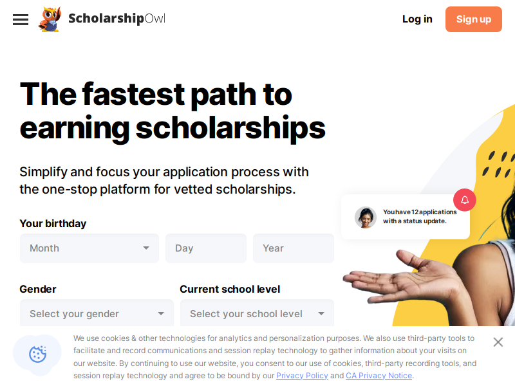Image resolution: width=515 pixels, height=386 pixels.
Task: Click the user avatar in the notification card
Action: point(366,217)
